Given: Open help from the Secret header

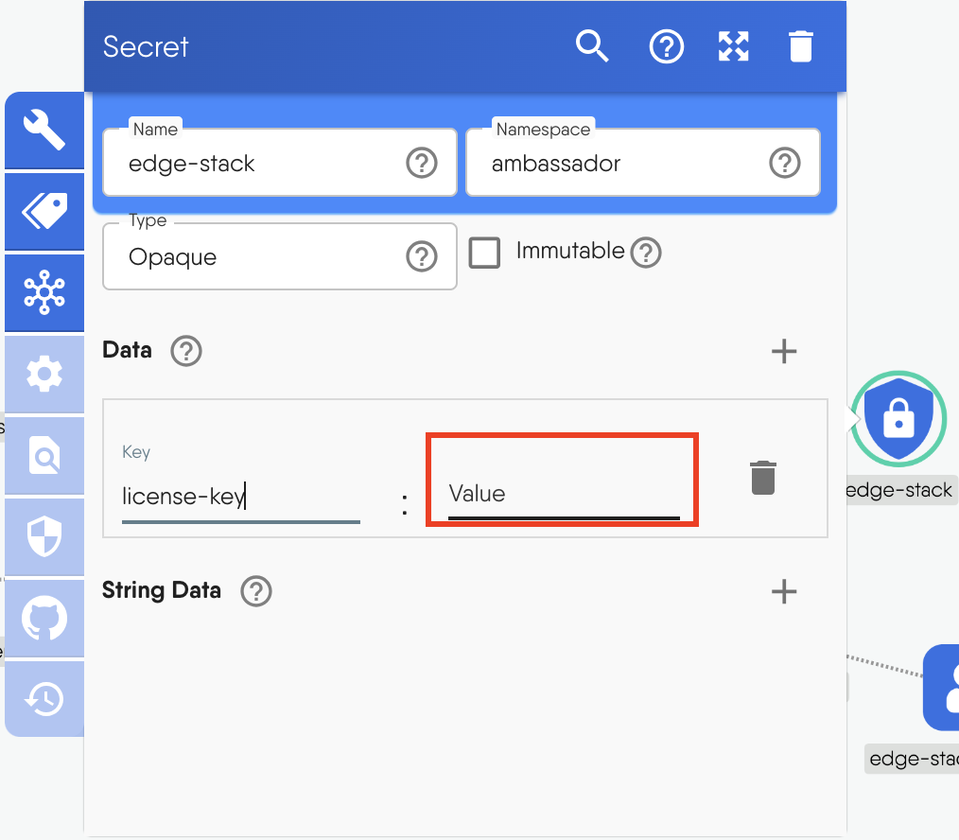Looking at the screenshot, I should coord(666,45).
